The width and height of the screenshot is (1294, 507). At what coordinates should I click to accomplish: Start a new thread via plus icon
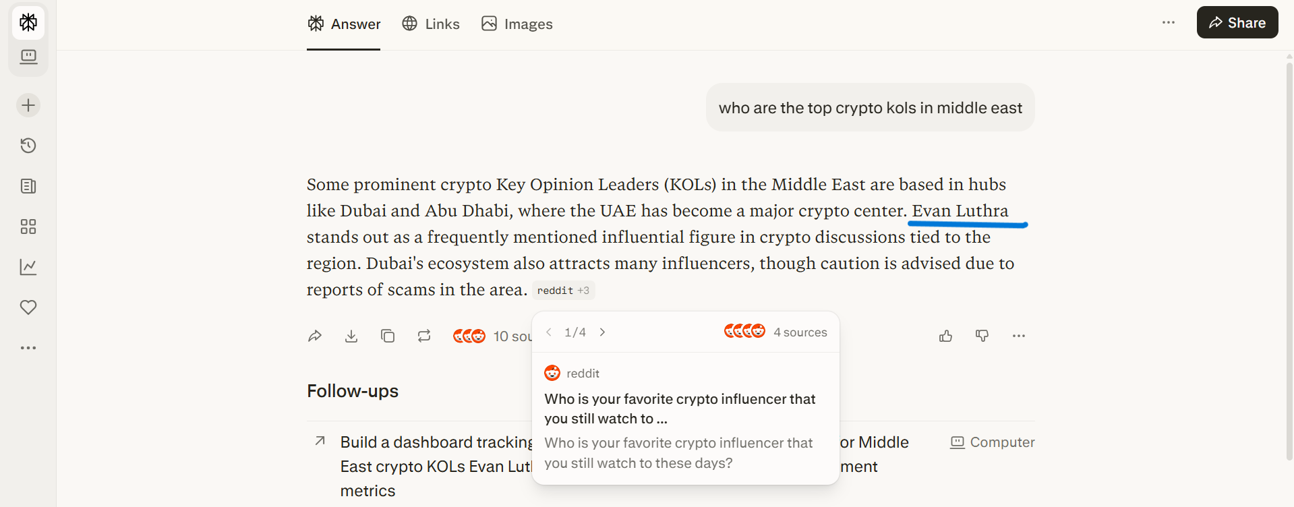[x=28, y=105]
